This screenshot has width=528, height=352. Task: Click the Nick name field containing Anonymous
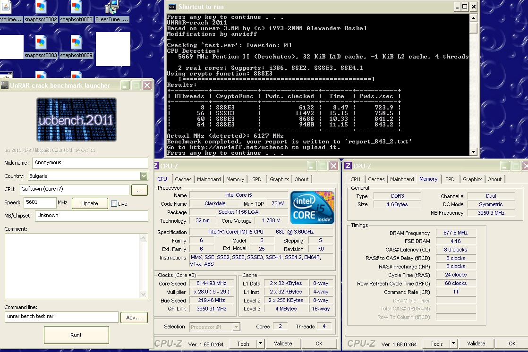[x=90, y=163]
